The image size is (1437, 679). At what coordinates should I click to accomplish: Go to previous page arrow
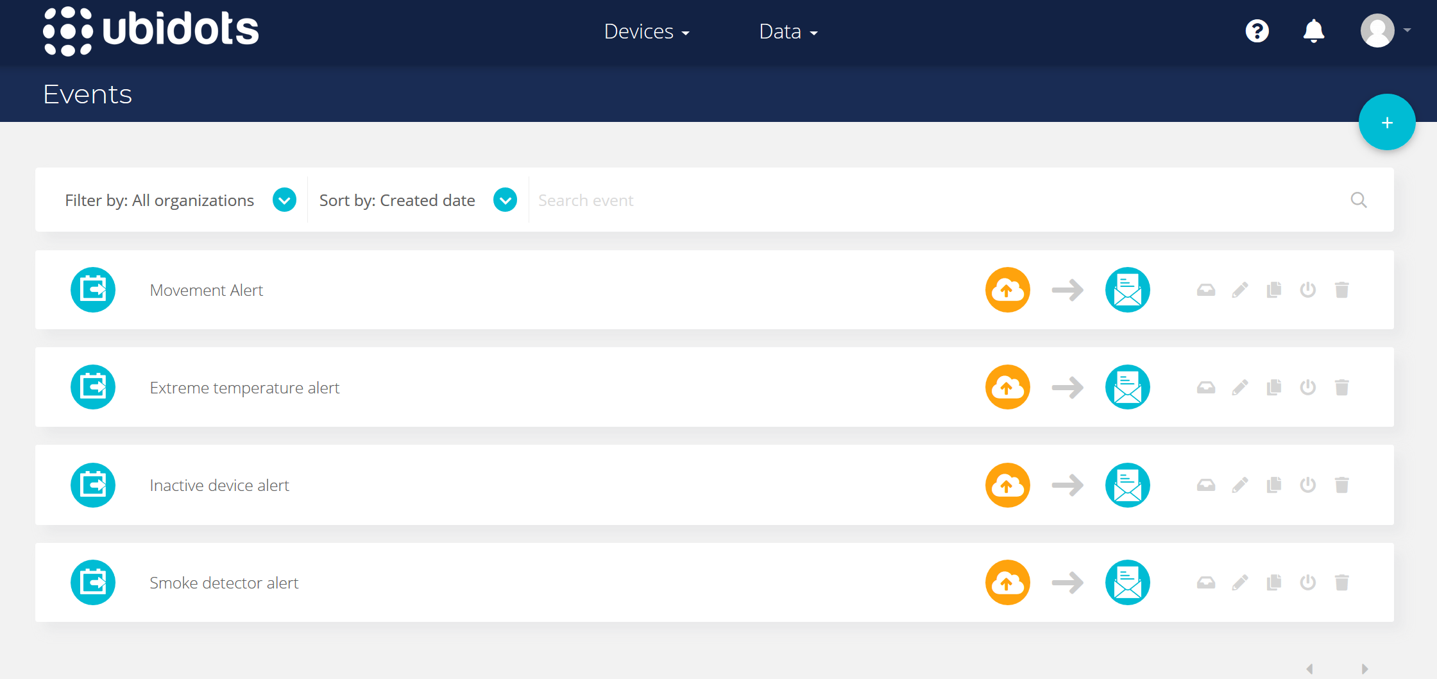[x=1310, y=669]
